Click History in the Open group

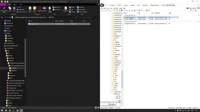(x=72, y=12)
